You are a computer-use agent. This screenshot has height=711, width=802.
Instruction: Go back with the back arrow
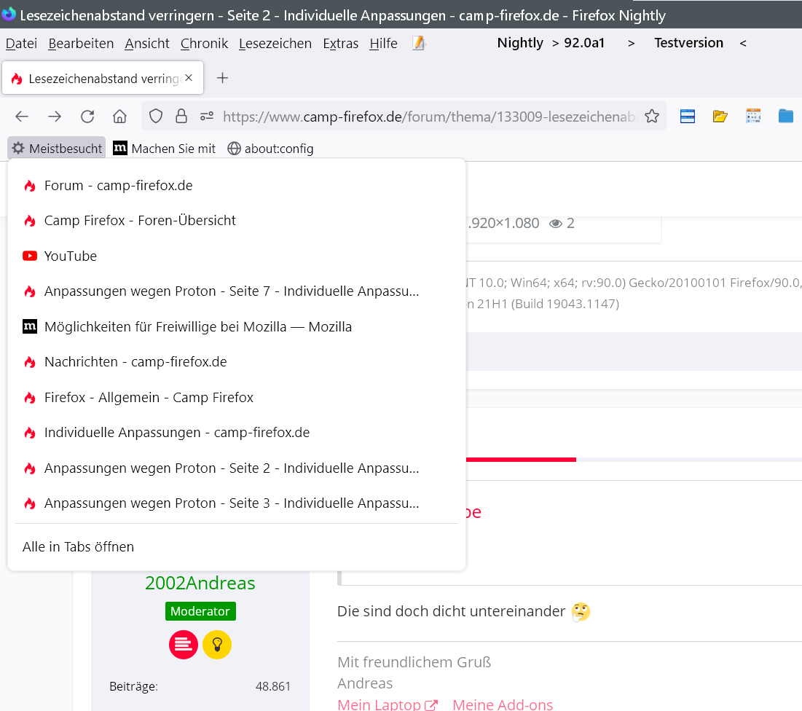coord(21,117)
